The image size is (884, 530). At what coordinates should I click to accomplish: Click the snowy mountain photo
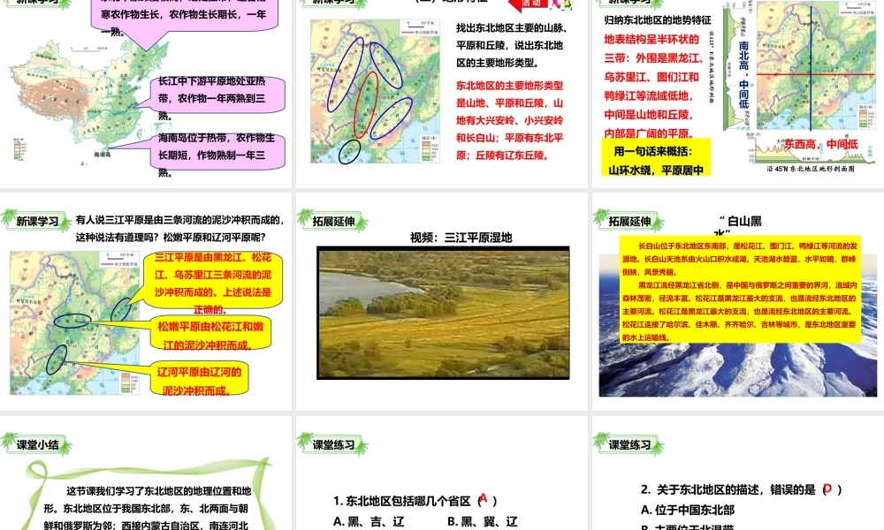pos(738,369)
